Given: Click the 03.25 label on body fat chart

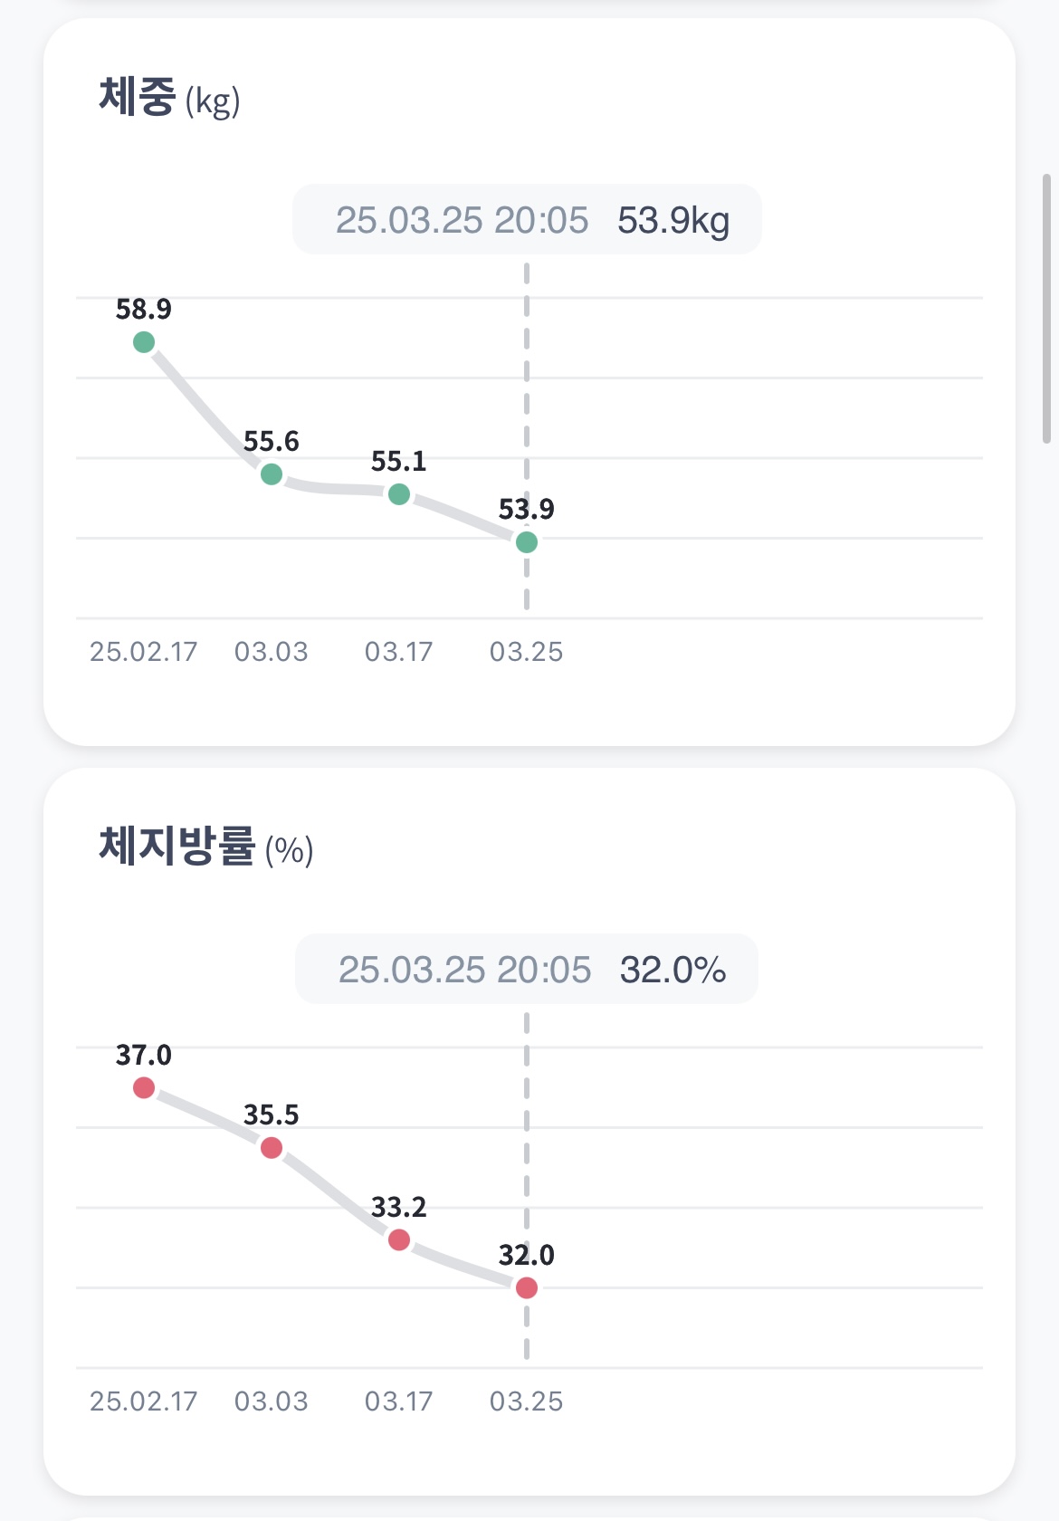Looking at the screenshot, I should (x=527, y=1401).
